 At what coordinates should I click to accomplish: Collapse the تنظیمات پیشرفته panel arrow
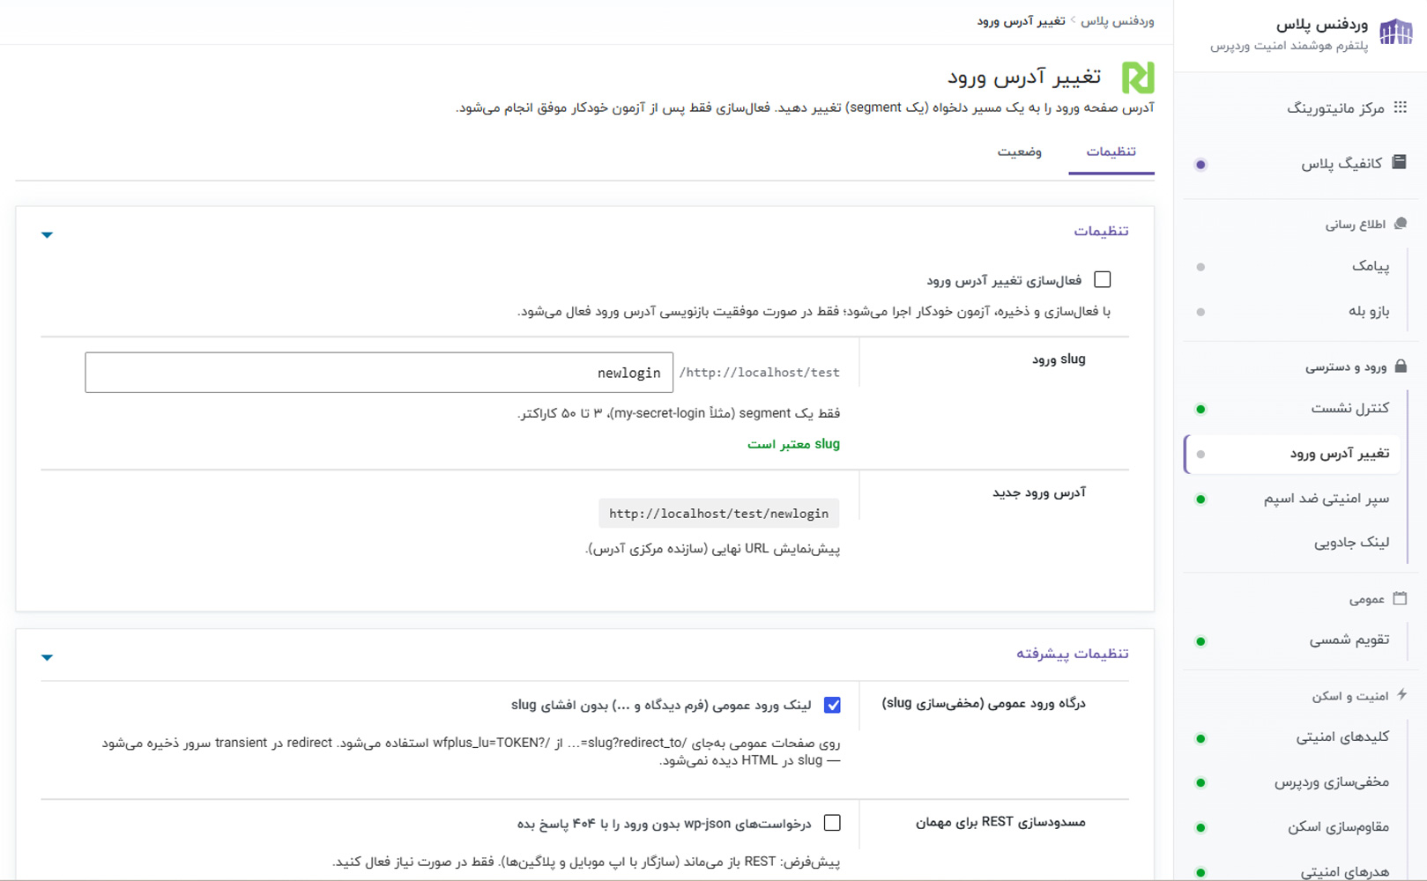[47, 658]
